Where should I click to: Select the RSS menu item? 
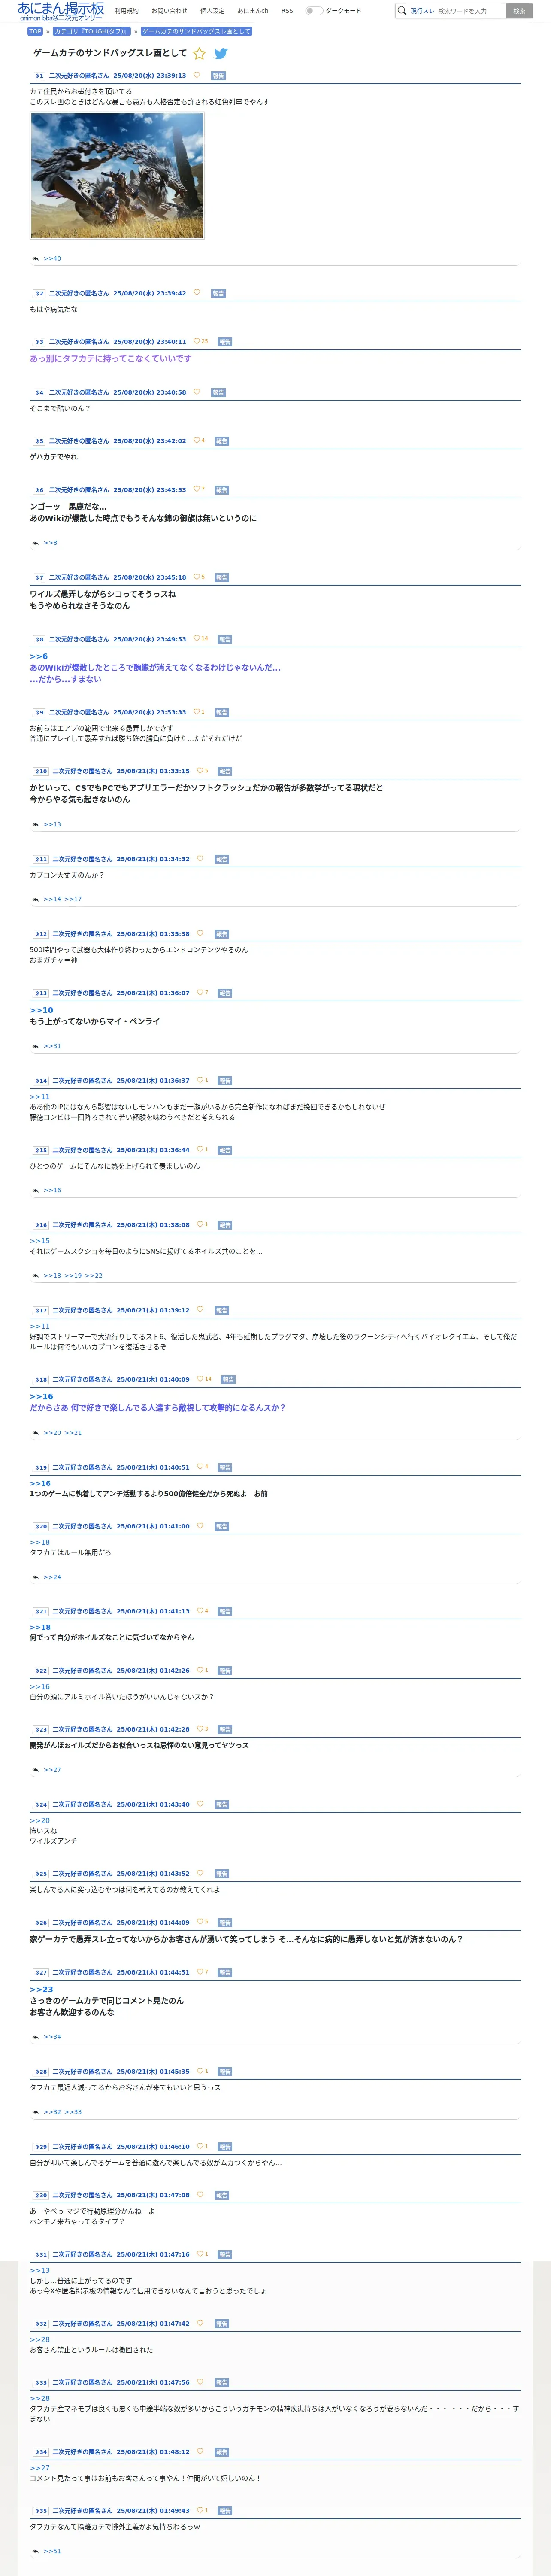[x=287, y=11]
